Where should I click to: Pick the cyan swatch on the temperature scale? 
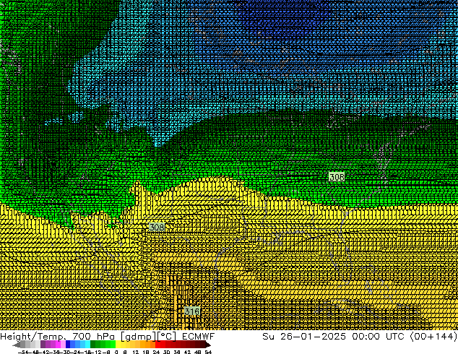[85, 345]
